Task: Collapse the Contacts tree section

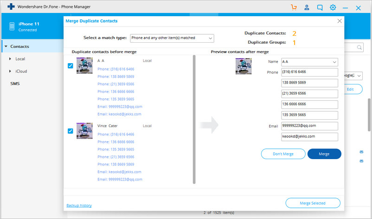Action: [6, 46]
